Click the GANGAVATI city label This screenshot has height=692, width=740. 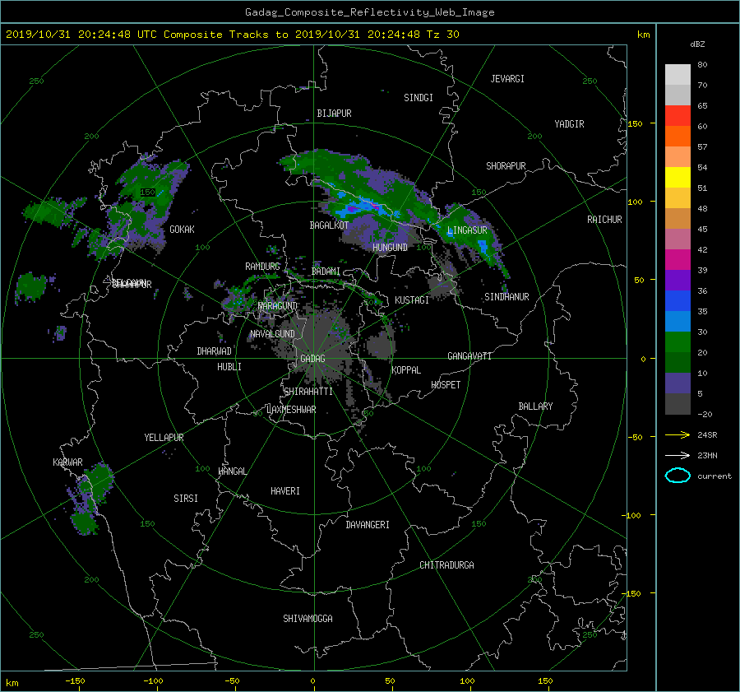(x=469, y=356)
